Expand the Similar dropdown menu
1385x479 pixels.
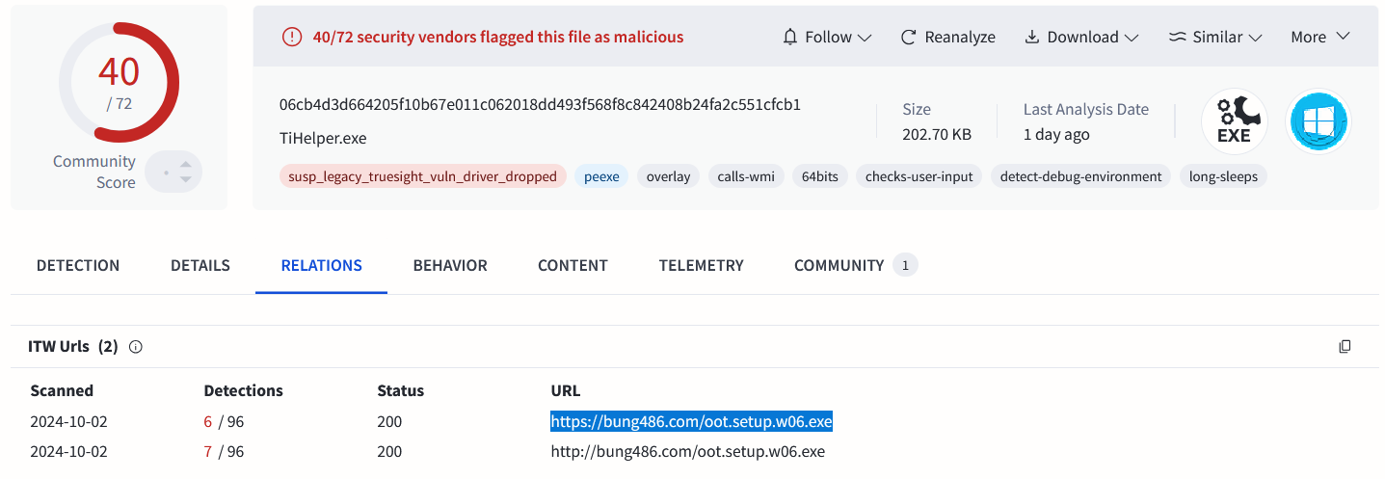pos(1215,37)
